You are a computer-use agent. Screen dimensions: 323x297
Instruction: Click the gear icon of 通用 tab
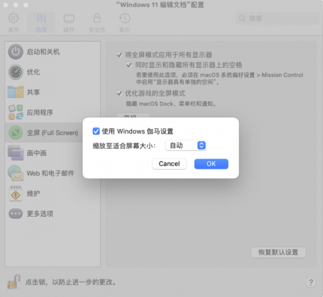click(13, 18)
